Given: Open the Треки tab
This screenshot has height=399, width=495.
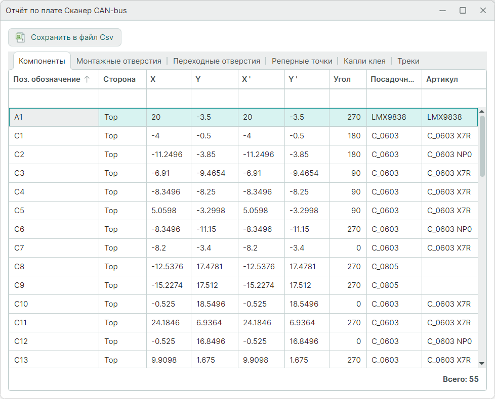Looking at the screenshot, I should [x=408, y=61].
